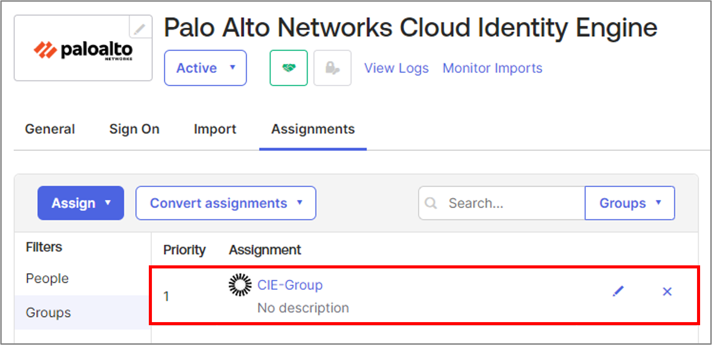This screenshot has height=345, width=712.
Task: Open the Monitor Imports link
Action: pos(492,68)
